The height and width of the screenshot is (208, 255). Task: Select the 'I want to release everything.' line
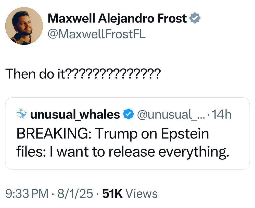pos(139,152)
